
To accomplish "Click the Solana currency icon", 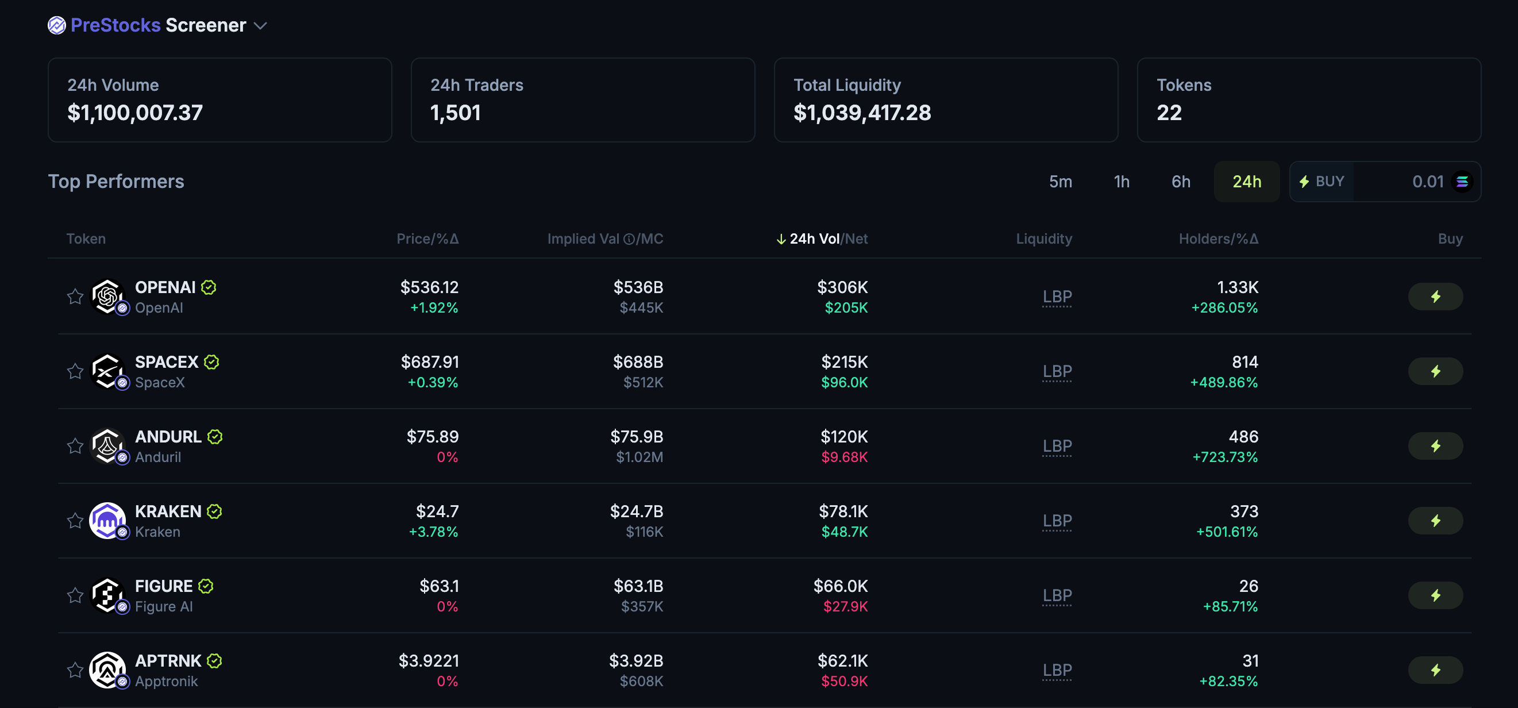I will point(1462,182).
